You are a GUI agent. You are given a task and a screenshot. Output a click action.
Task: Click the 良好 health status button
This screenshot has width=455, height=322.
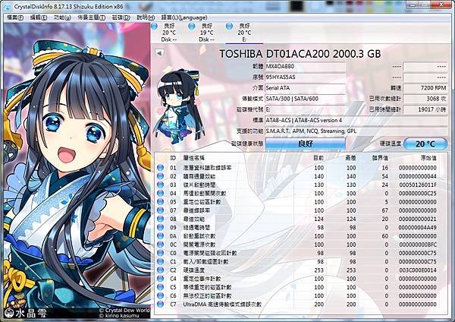coord(306,144)
